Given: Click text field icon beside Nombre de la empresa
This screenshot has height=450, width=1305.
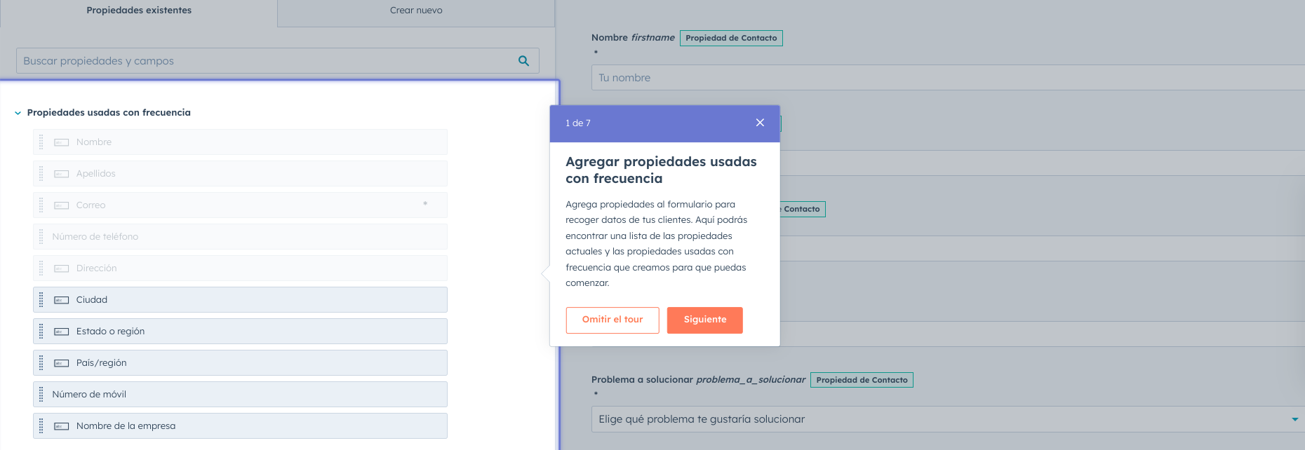Looking at the screenshot, I should 62,426.
